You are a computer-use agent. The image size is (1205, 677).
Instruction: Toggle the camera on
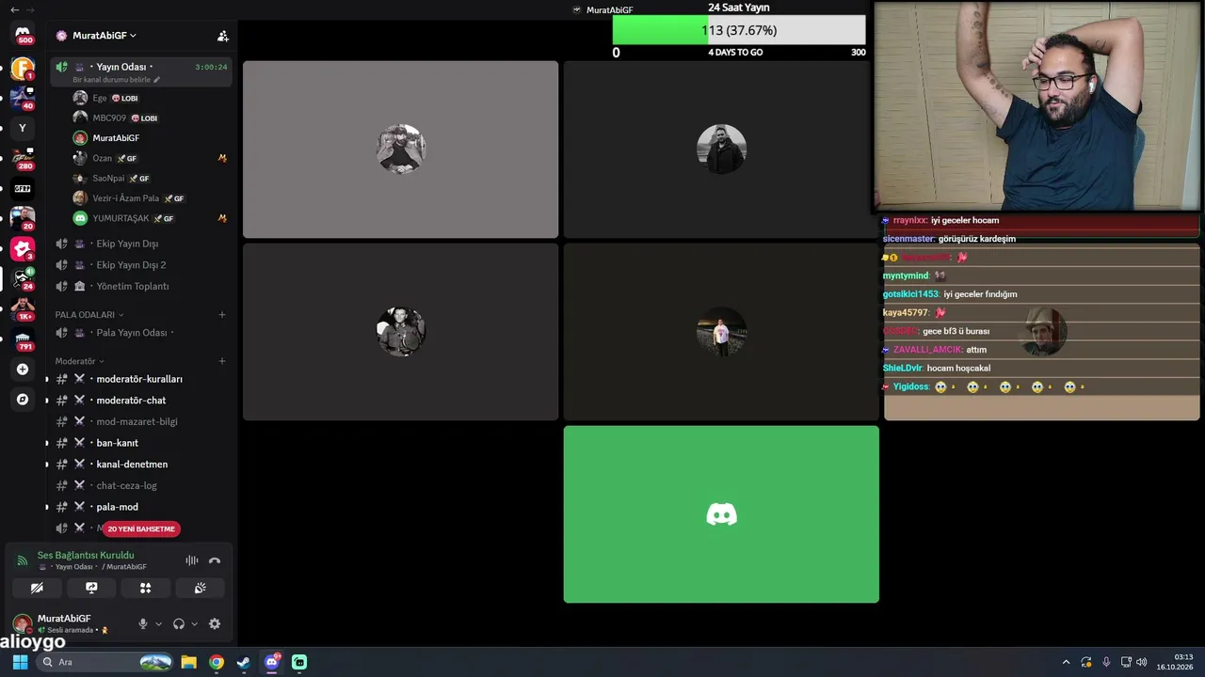coord(37,588)
